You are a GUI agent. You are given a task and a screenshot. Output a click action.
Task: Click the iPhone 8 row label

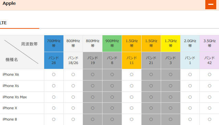click(x=10, y=119)
